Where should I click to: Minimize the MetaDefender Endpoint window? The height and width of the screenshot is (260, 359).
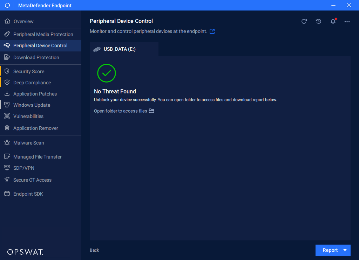pyautogui.click(x=333, y=5)
